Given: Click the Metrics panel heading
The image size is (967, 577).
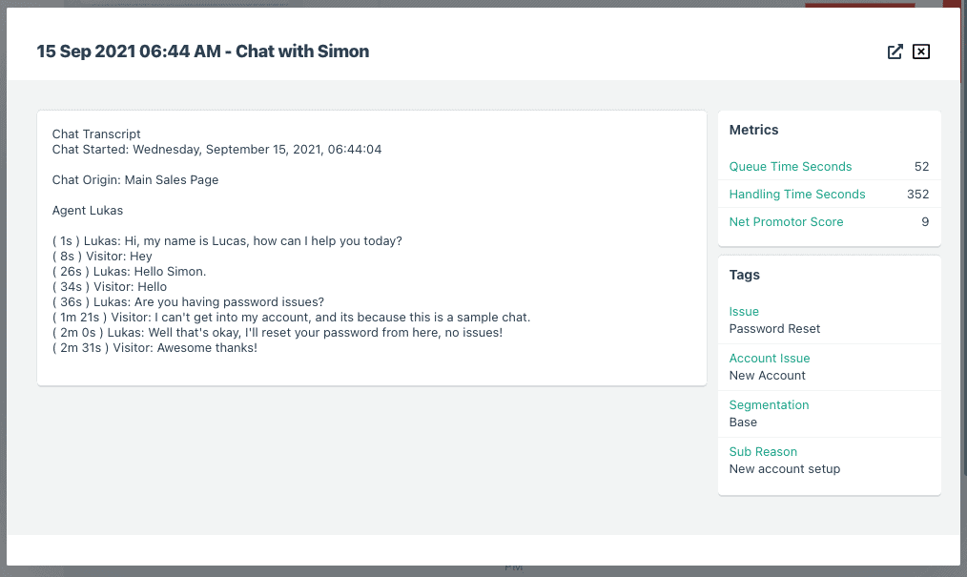Looking at the screenshot, I should click(753, 130).
